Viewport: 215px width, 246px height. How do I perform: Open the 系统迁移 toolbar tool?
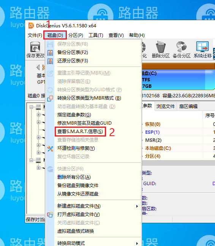(x=202, y=46)
